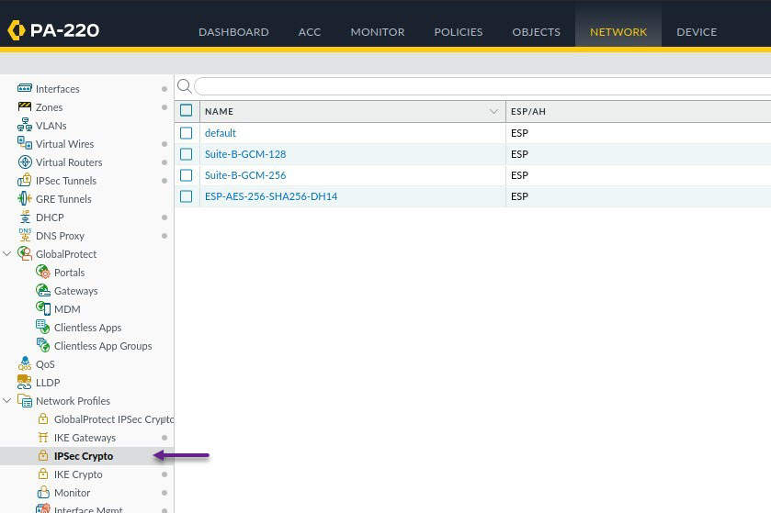Select the IKE Gateways gate icon
Screen dimensions: 771x513
(x=43, y=438)
